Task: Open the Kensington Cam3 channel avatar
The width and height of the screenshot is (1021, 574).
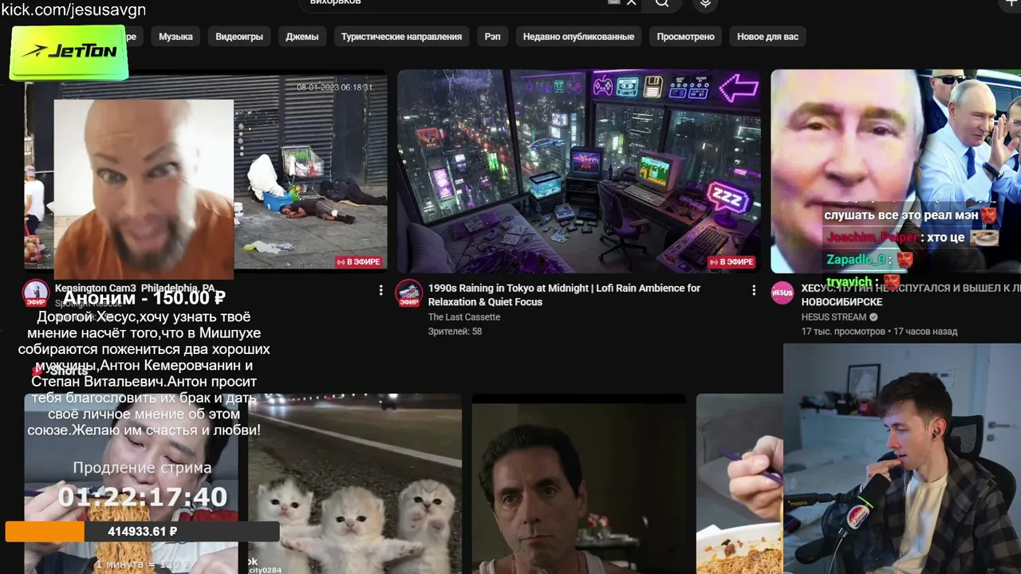Action: pyautogui.click(x=36, y=293)
